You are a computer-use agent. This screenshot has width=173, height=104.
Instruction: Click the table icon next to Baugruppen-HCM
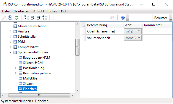pyautogui.click(x=20, y=58)
